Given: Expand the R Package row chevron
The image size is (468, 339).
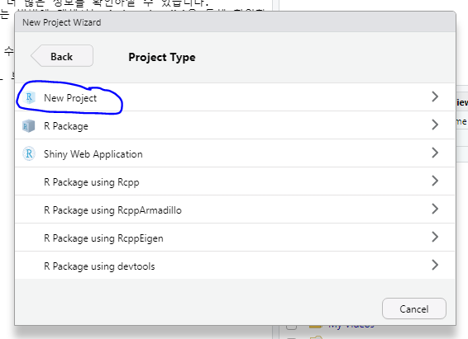Looking at the screenshot, I should click(x=435, y=125).
